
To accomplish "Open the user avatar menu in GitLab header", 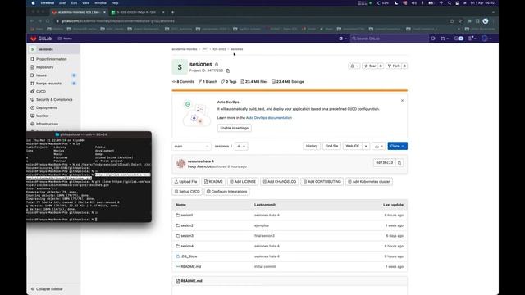I will (486, 39).
